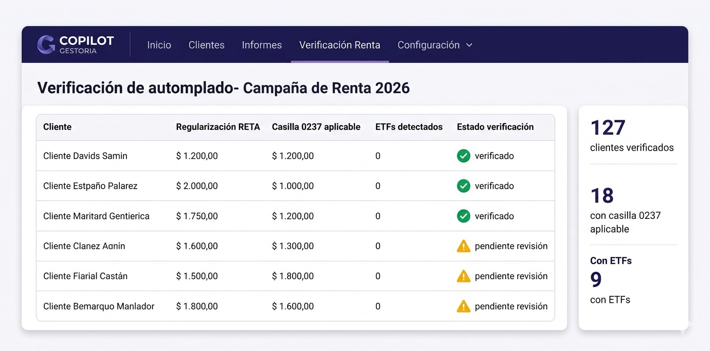Click the 18 con casilla 0237 stat

(x=626, y=210)
